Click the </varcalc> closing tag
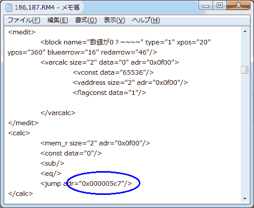254x208 pixels. (58, 113)
